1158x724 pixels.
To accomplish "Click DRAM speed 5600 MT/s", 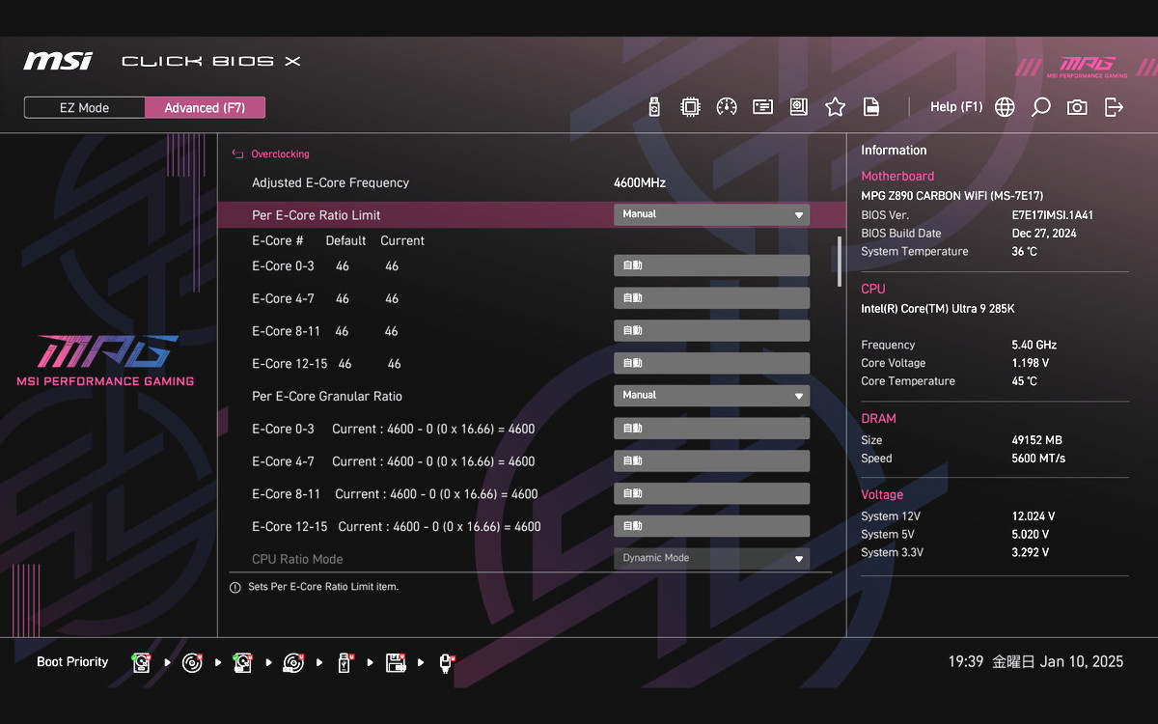I will pos(1038,459).
